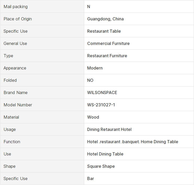This screenshot has height=185, width=194.
Task: Click the Model Number label
Action: click(x=18, y=105)
